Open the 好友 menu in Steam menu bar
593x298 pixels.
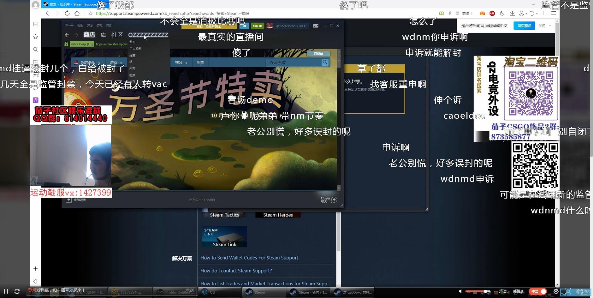point(90,26)
